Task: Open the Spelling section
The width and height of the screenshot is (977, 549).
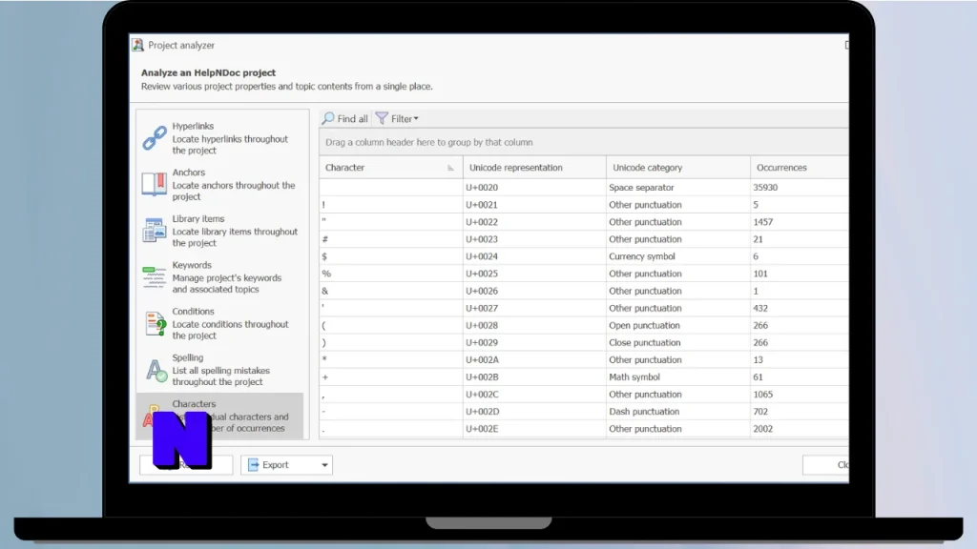Action: [219, 370]
